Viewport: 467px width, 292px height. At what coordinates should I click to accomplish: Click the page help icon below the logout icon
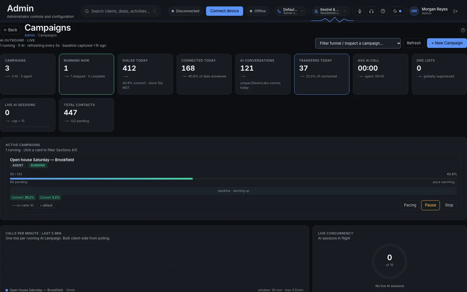pyautogui.click(x=463, y=30)
